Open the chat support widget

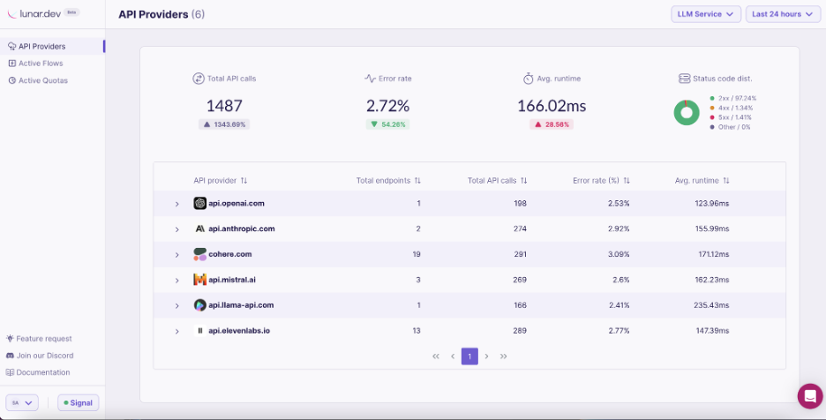click(x=810, y=396)
